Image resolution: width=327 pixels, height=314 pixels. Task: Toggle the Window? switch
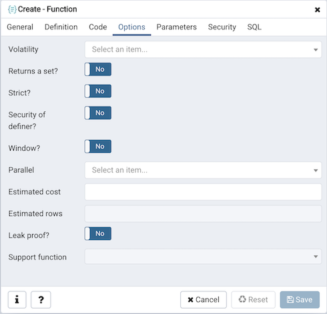click(98, 147)
